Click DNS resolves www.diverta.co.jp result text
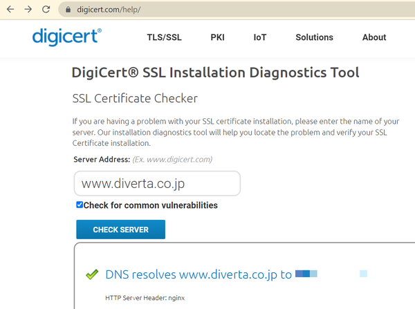This screenshot has height=309, width=415. click(199, 274)
